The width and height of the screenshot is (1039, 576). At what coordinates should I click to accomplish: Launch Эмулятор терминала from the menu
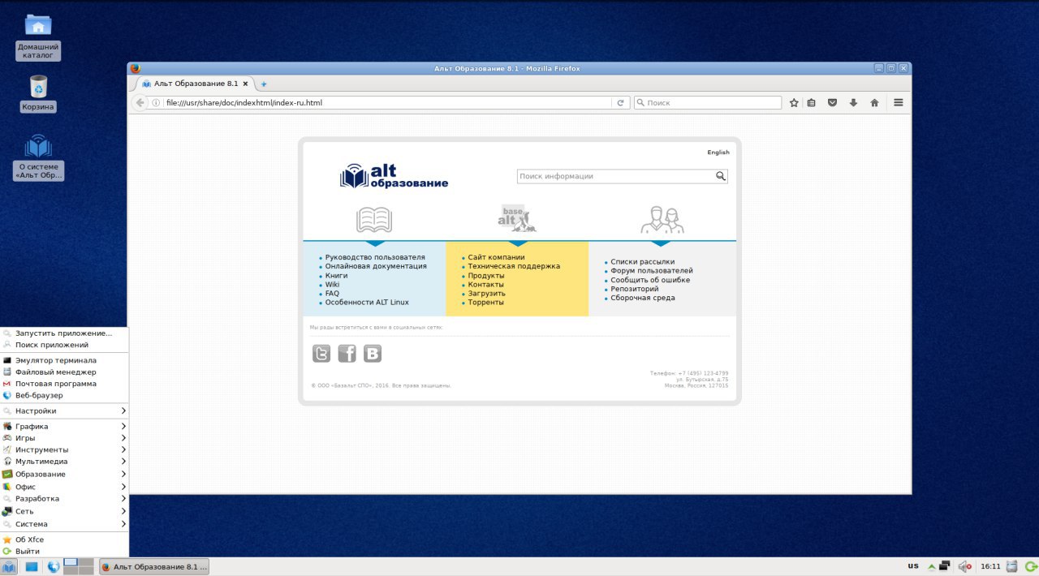tap(64, 360)
